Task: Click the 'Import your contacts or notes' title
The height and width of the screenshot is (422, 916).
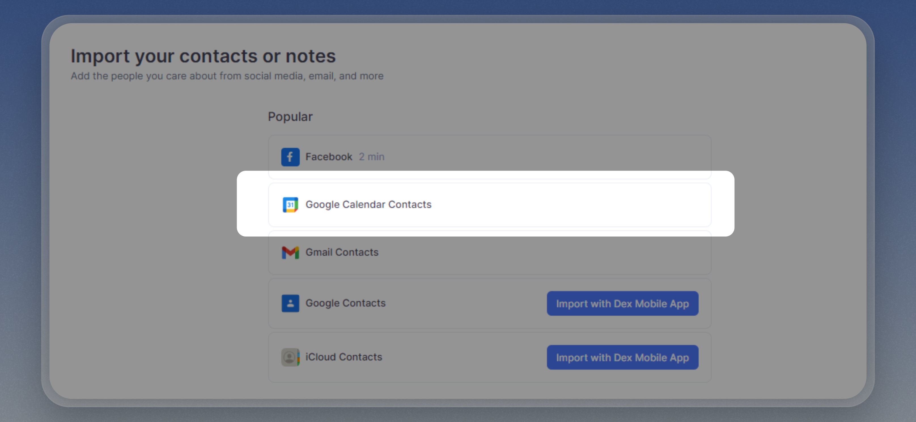Action: coord(203,56)
